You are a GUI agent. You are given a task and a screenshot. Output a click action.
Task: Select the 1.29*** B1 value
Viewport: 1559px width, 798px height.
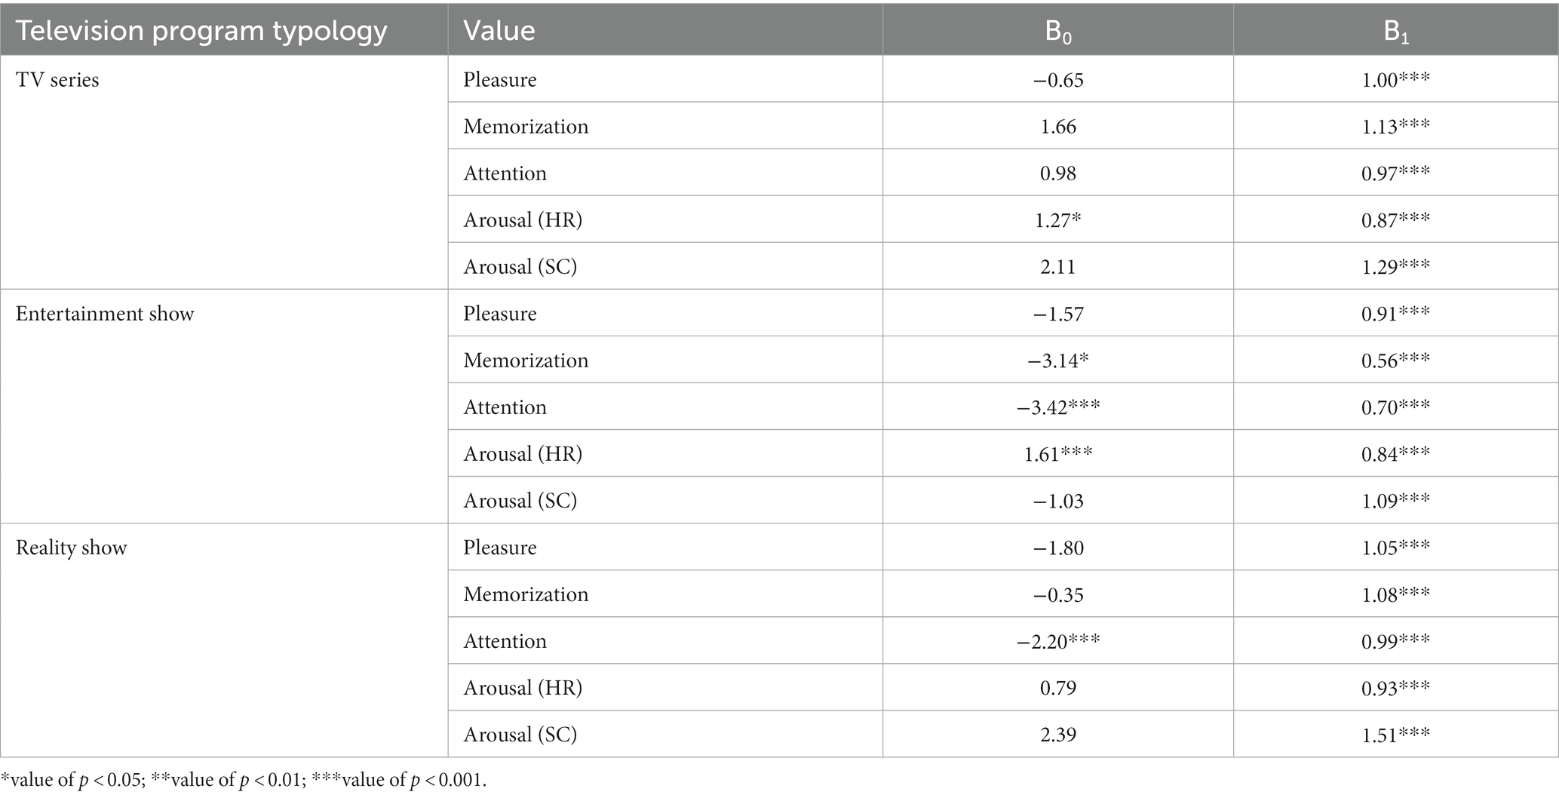(1395, 267)
